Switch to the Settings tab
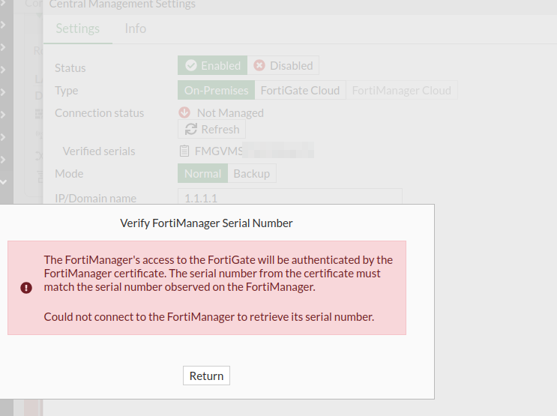 tap(77, 28)
